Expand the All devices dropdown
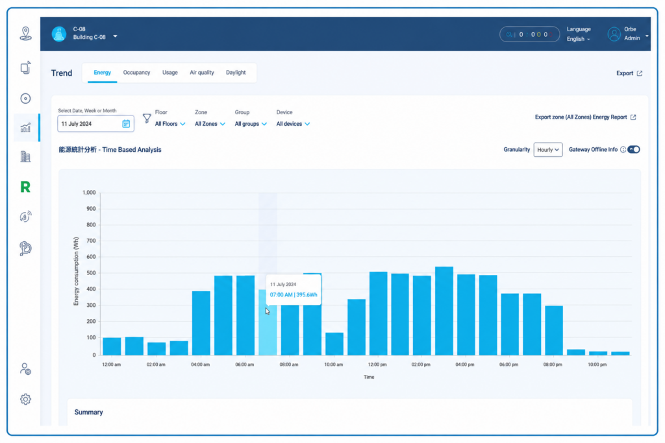 pyautogui.click(x=293, y=124)
